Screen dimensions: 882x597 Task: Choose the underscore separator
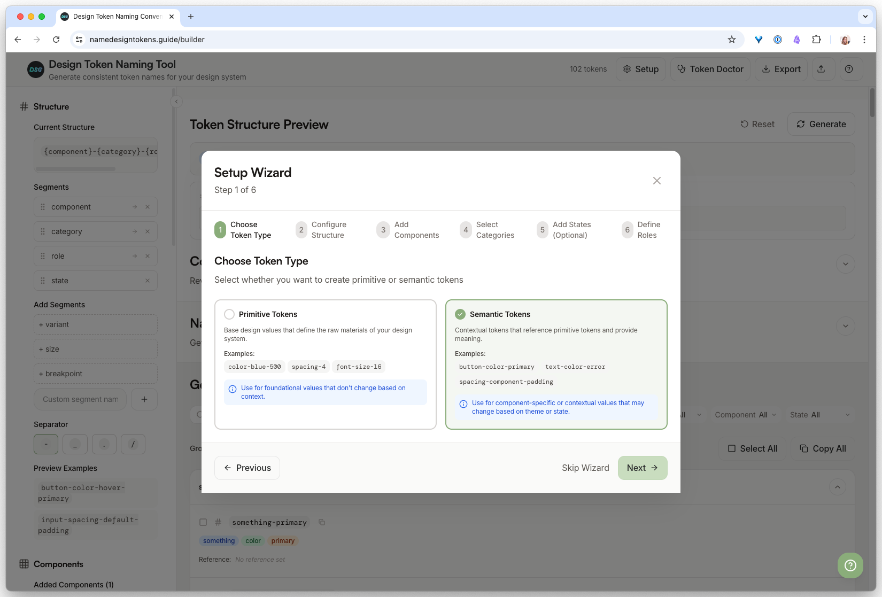click(75, 444)
